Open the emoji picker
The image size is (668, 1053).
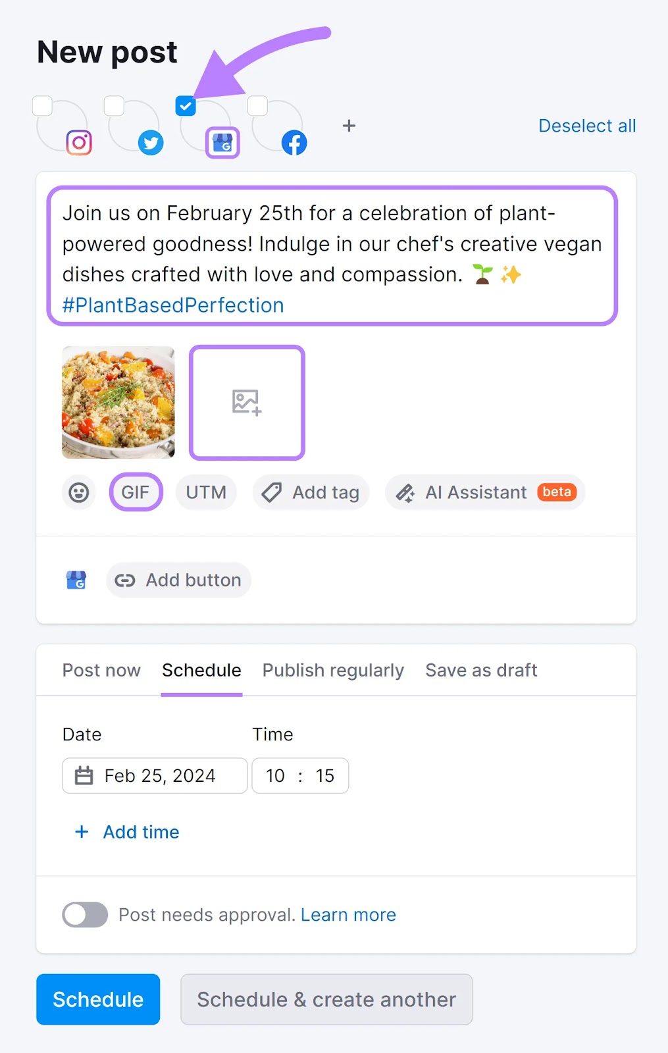click(x=78, y=492)
